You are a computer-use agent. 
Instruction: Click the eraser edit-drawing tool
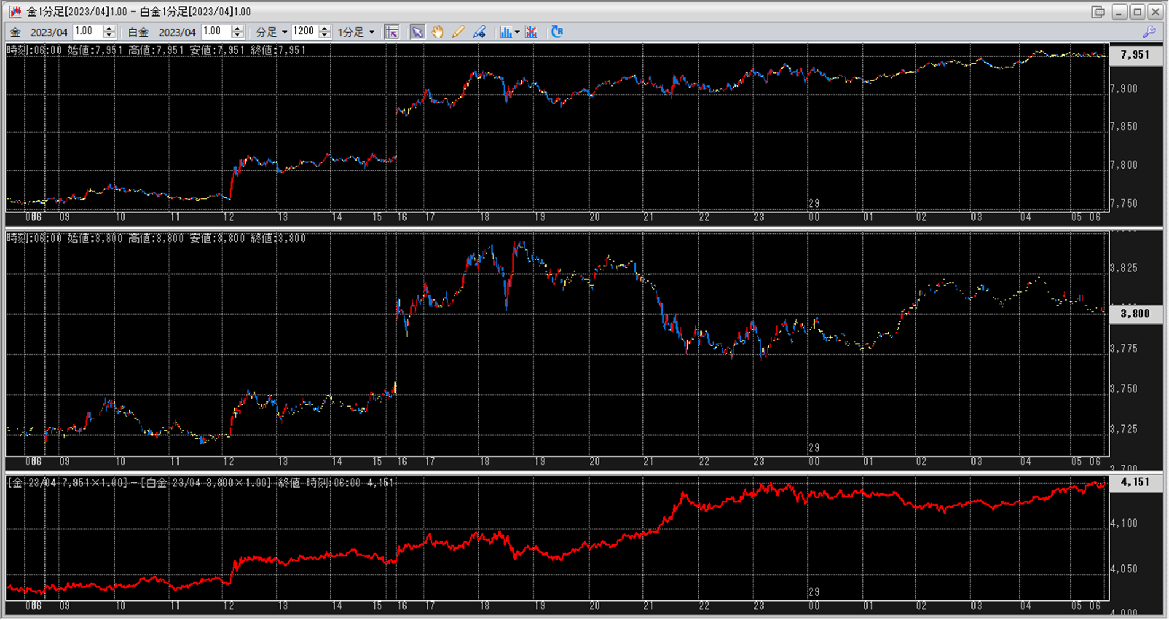tap(479, 32)
